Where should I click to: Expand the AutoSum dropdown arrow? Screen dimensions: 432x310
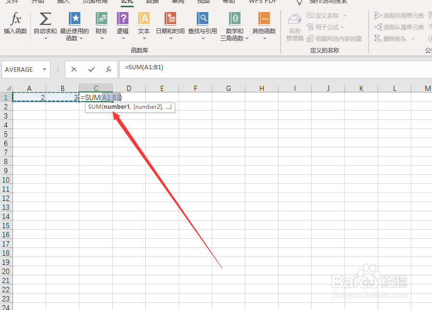pos(46,39)
